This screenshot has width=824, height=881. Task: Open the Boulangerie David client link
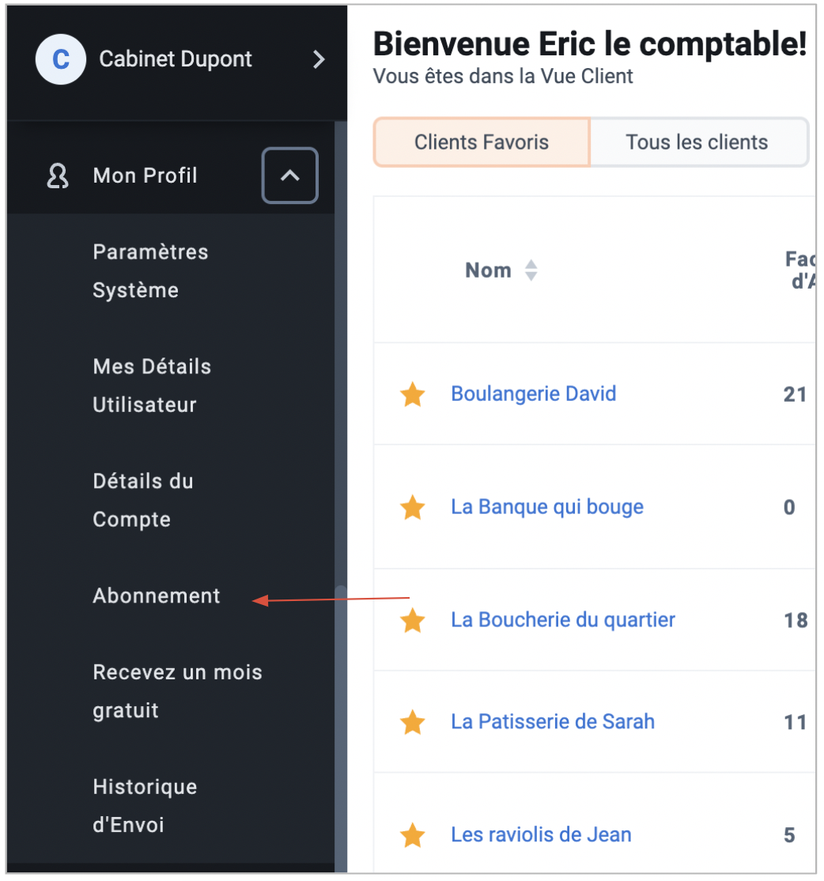pyautogui.click(x=534, y=394)
